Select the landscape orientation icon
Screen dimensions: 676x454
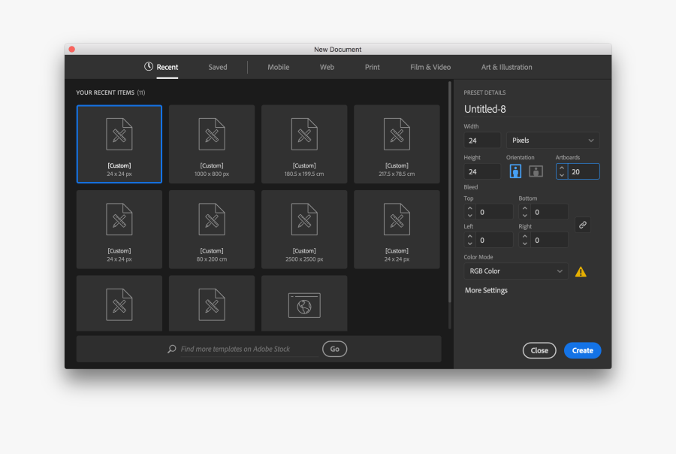[x=535, y=171]
